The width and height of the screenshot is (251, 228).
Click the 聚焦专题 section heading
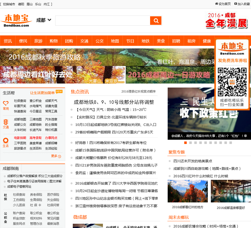coord(177,152)
